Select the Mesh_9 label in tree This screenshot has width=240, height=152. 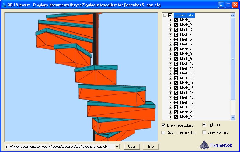tap(186, 59)
